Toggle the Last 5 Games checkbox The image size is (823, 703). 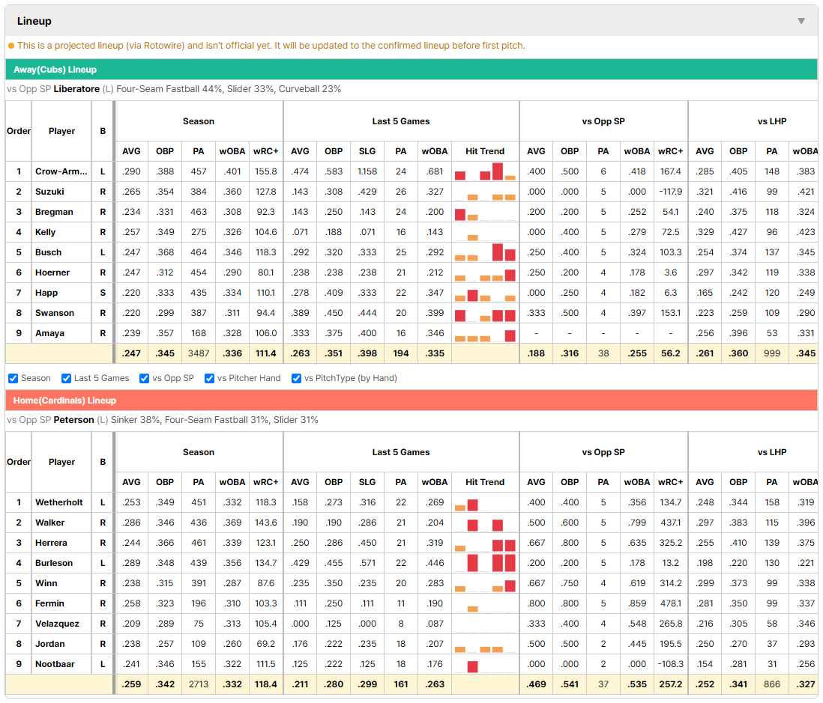(x=66, y=378)
